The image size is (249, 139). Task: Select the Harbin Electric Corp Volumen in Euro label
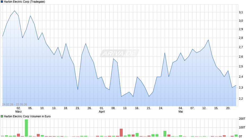[27, 116]
